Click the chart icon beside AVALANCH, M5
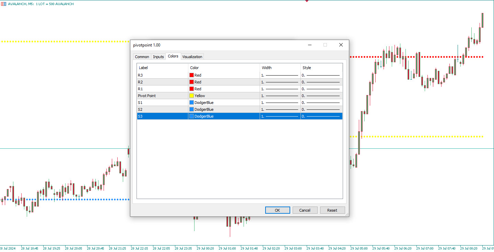 [3, 4]
